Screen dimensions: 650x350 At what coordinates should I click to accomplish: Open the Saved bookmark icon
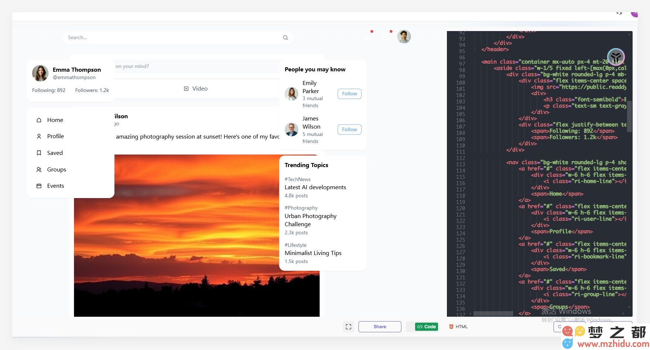(x=39, y=153)
